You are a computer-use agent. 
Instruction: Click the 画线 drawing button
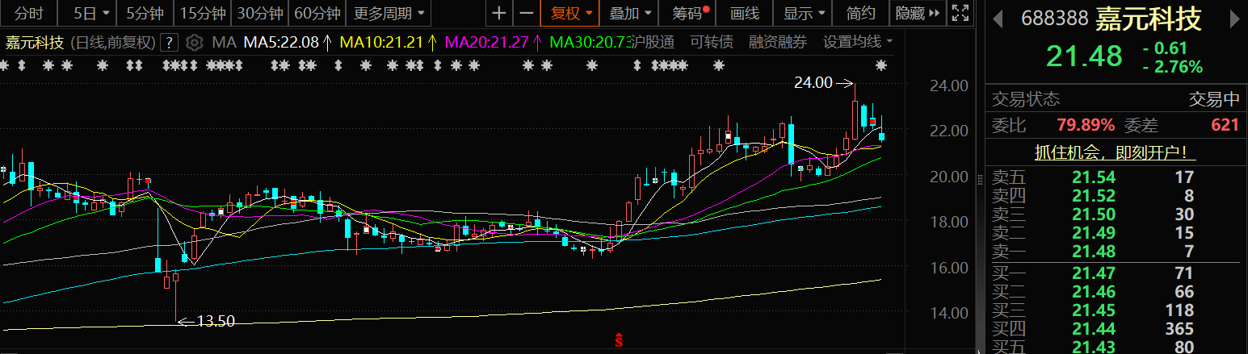(x=744, y=13)
